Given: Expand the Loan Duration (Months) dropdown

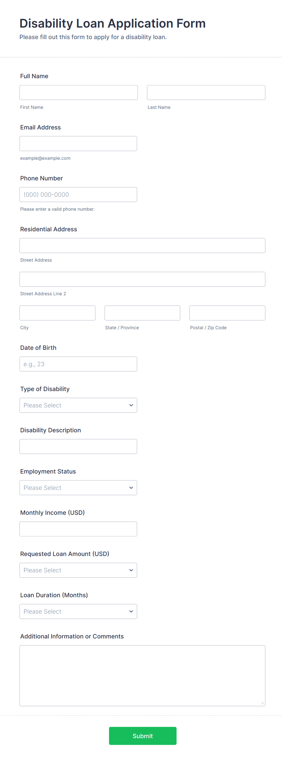Looking at the screenshot, I should (x=78, y=611).
